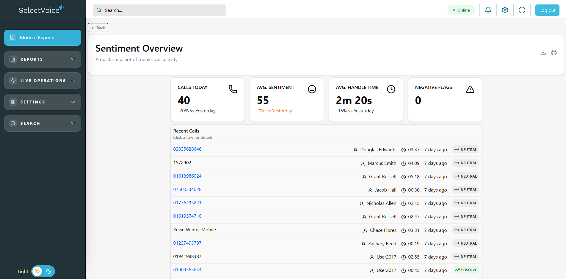Screen dimensions: 566x279
Task: Open the Kevin Winter Mobile call row
Action: [326, 230]
